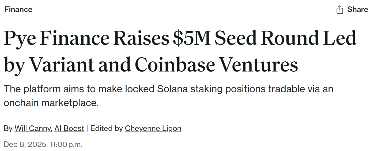Open Will Canny's author profile

tap(33, 128)
